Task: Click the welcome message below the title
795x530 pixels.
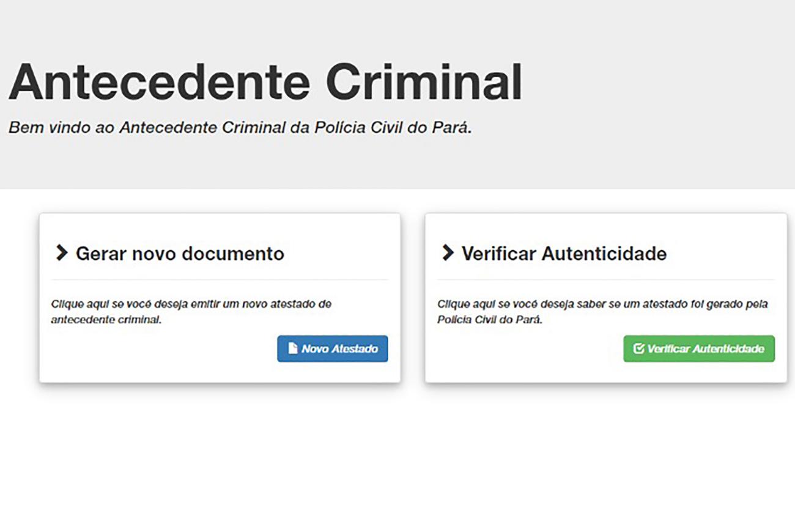Action: tap(242, 128)
